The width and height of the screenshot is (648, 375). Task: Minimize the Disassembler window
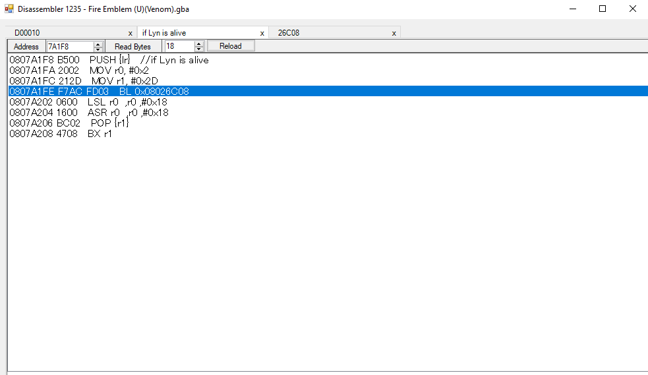[x=573, y=9]
